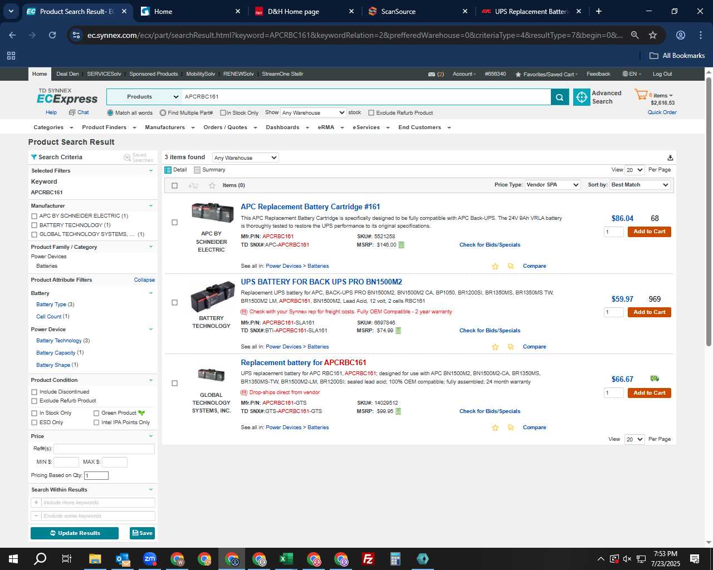Open the top View 20 per page dropdown
The height and width of the screenshot is (570, 713).
[634, 170]
